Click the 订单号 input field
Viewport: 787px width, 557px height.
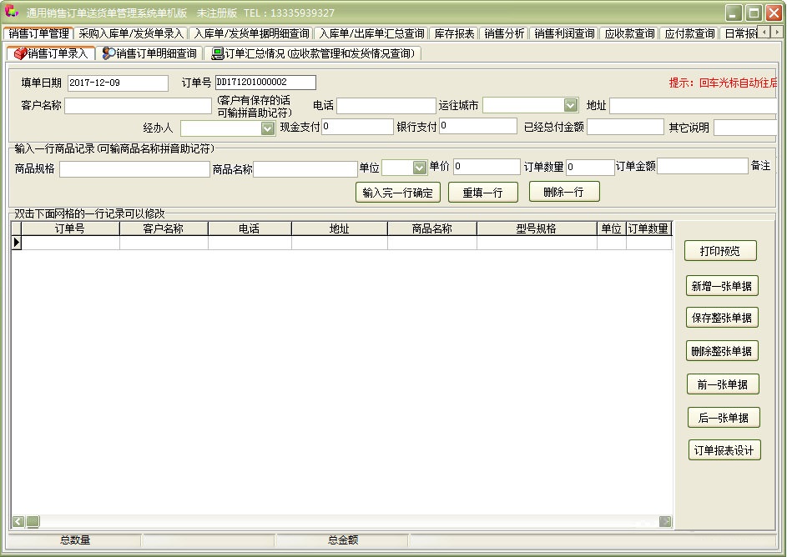(265, 82)
